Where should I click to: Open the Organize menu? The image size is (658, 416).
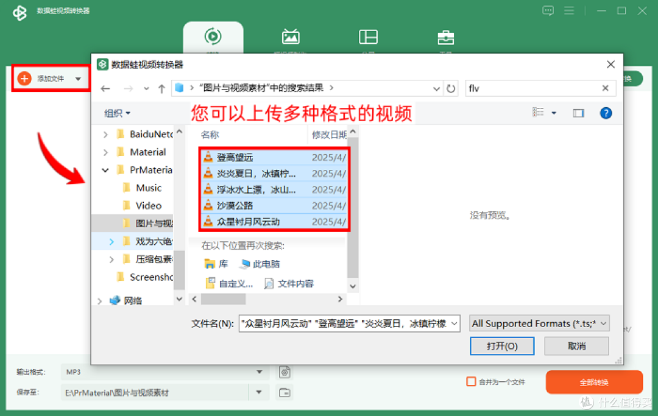[x=117, y=113]
